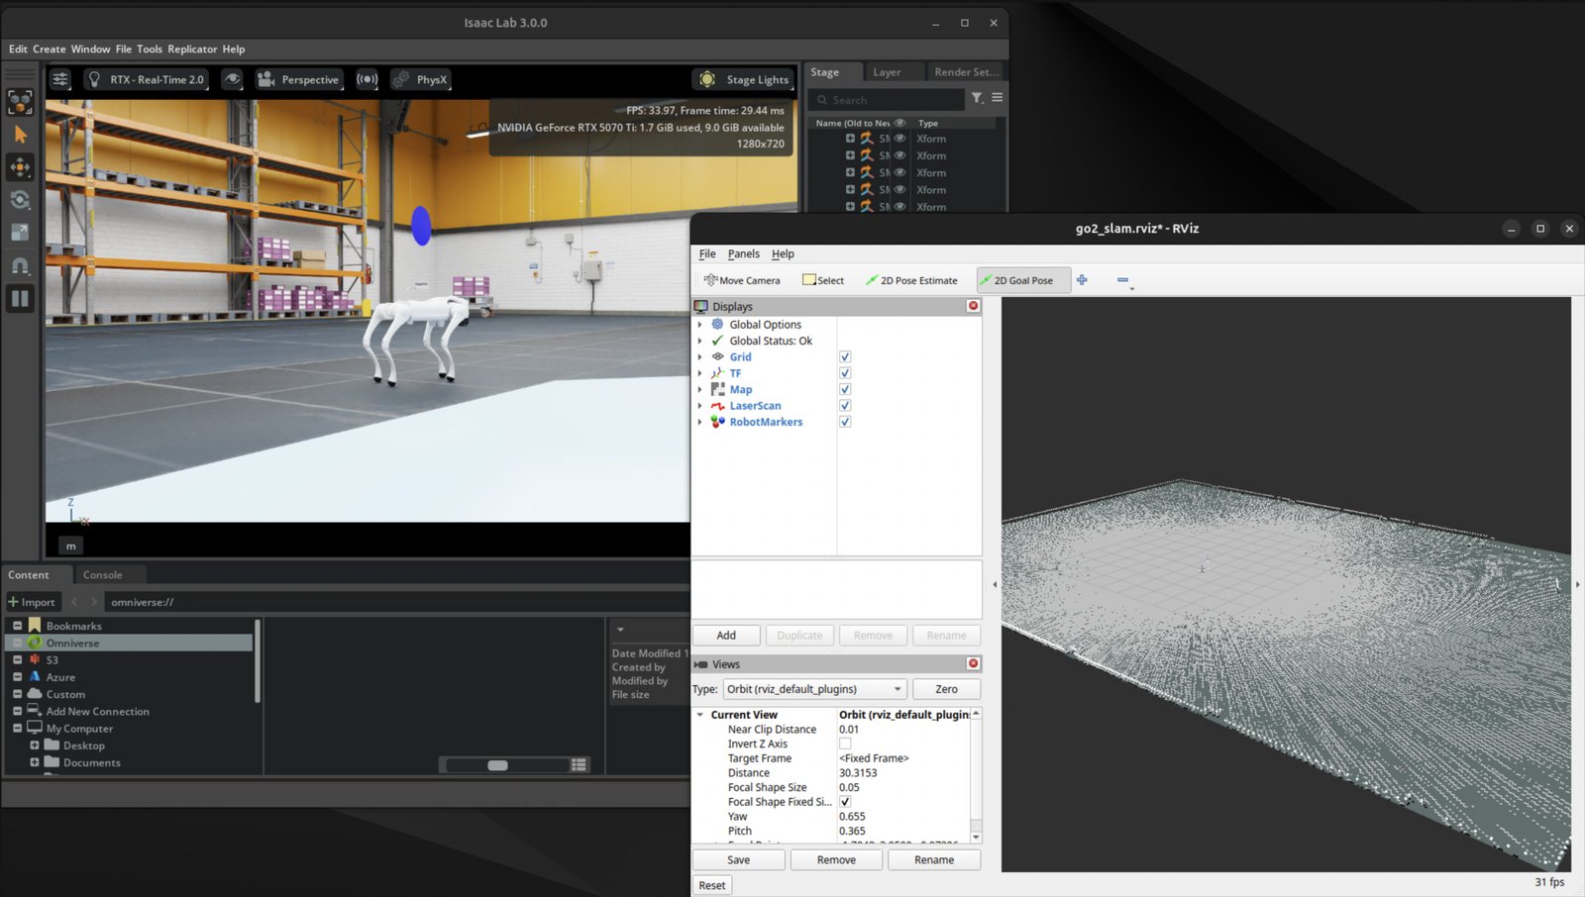
Task: Toggle the TF display checkbox
Action: point(845,373)
